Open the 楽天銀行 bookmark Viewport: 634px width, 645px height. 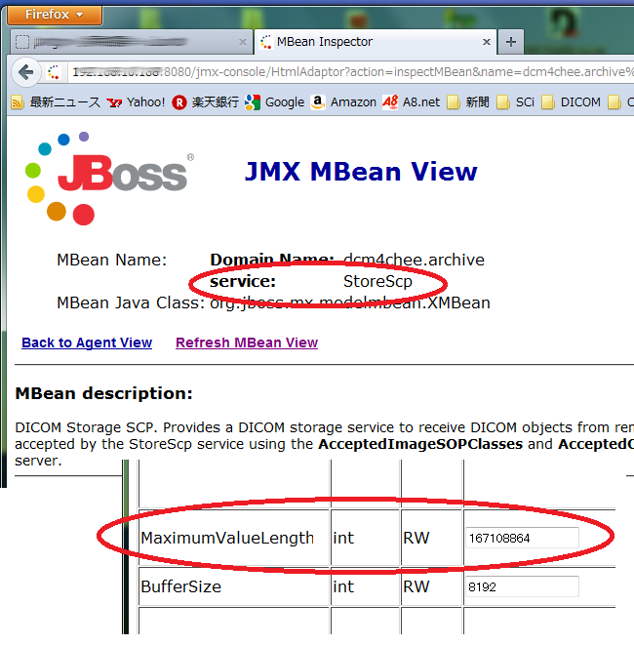(205, 102)
